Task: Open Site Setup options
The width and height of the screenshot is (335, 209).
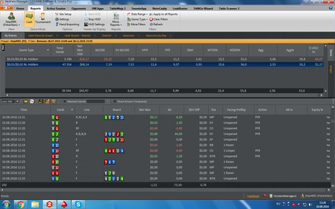Action: tap(63, 14)
